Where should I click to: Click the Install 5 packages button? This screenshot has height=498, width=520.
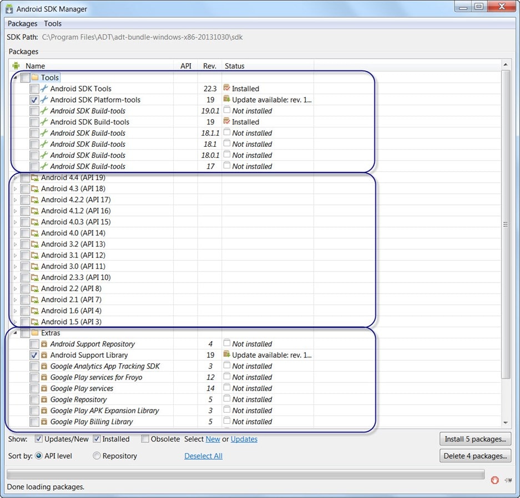pyautogui.click(x=475, y=439)
